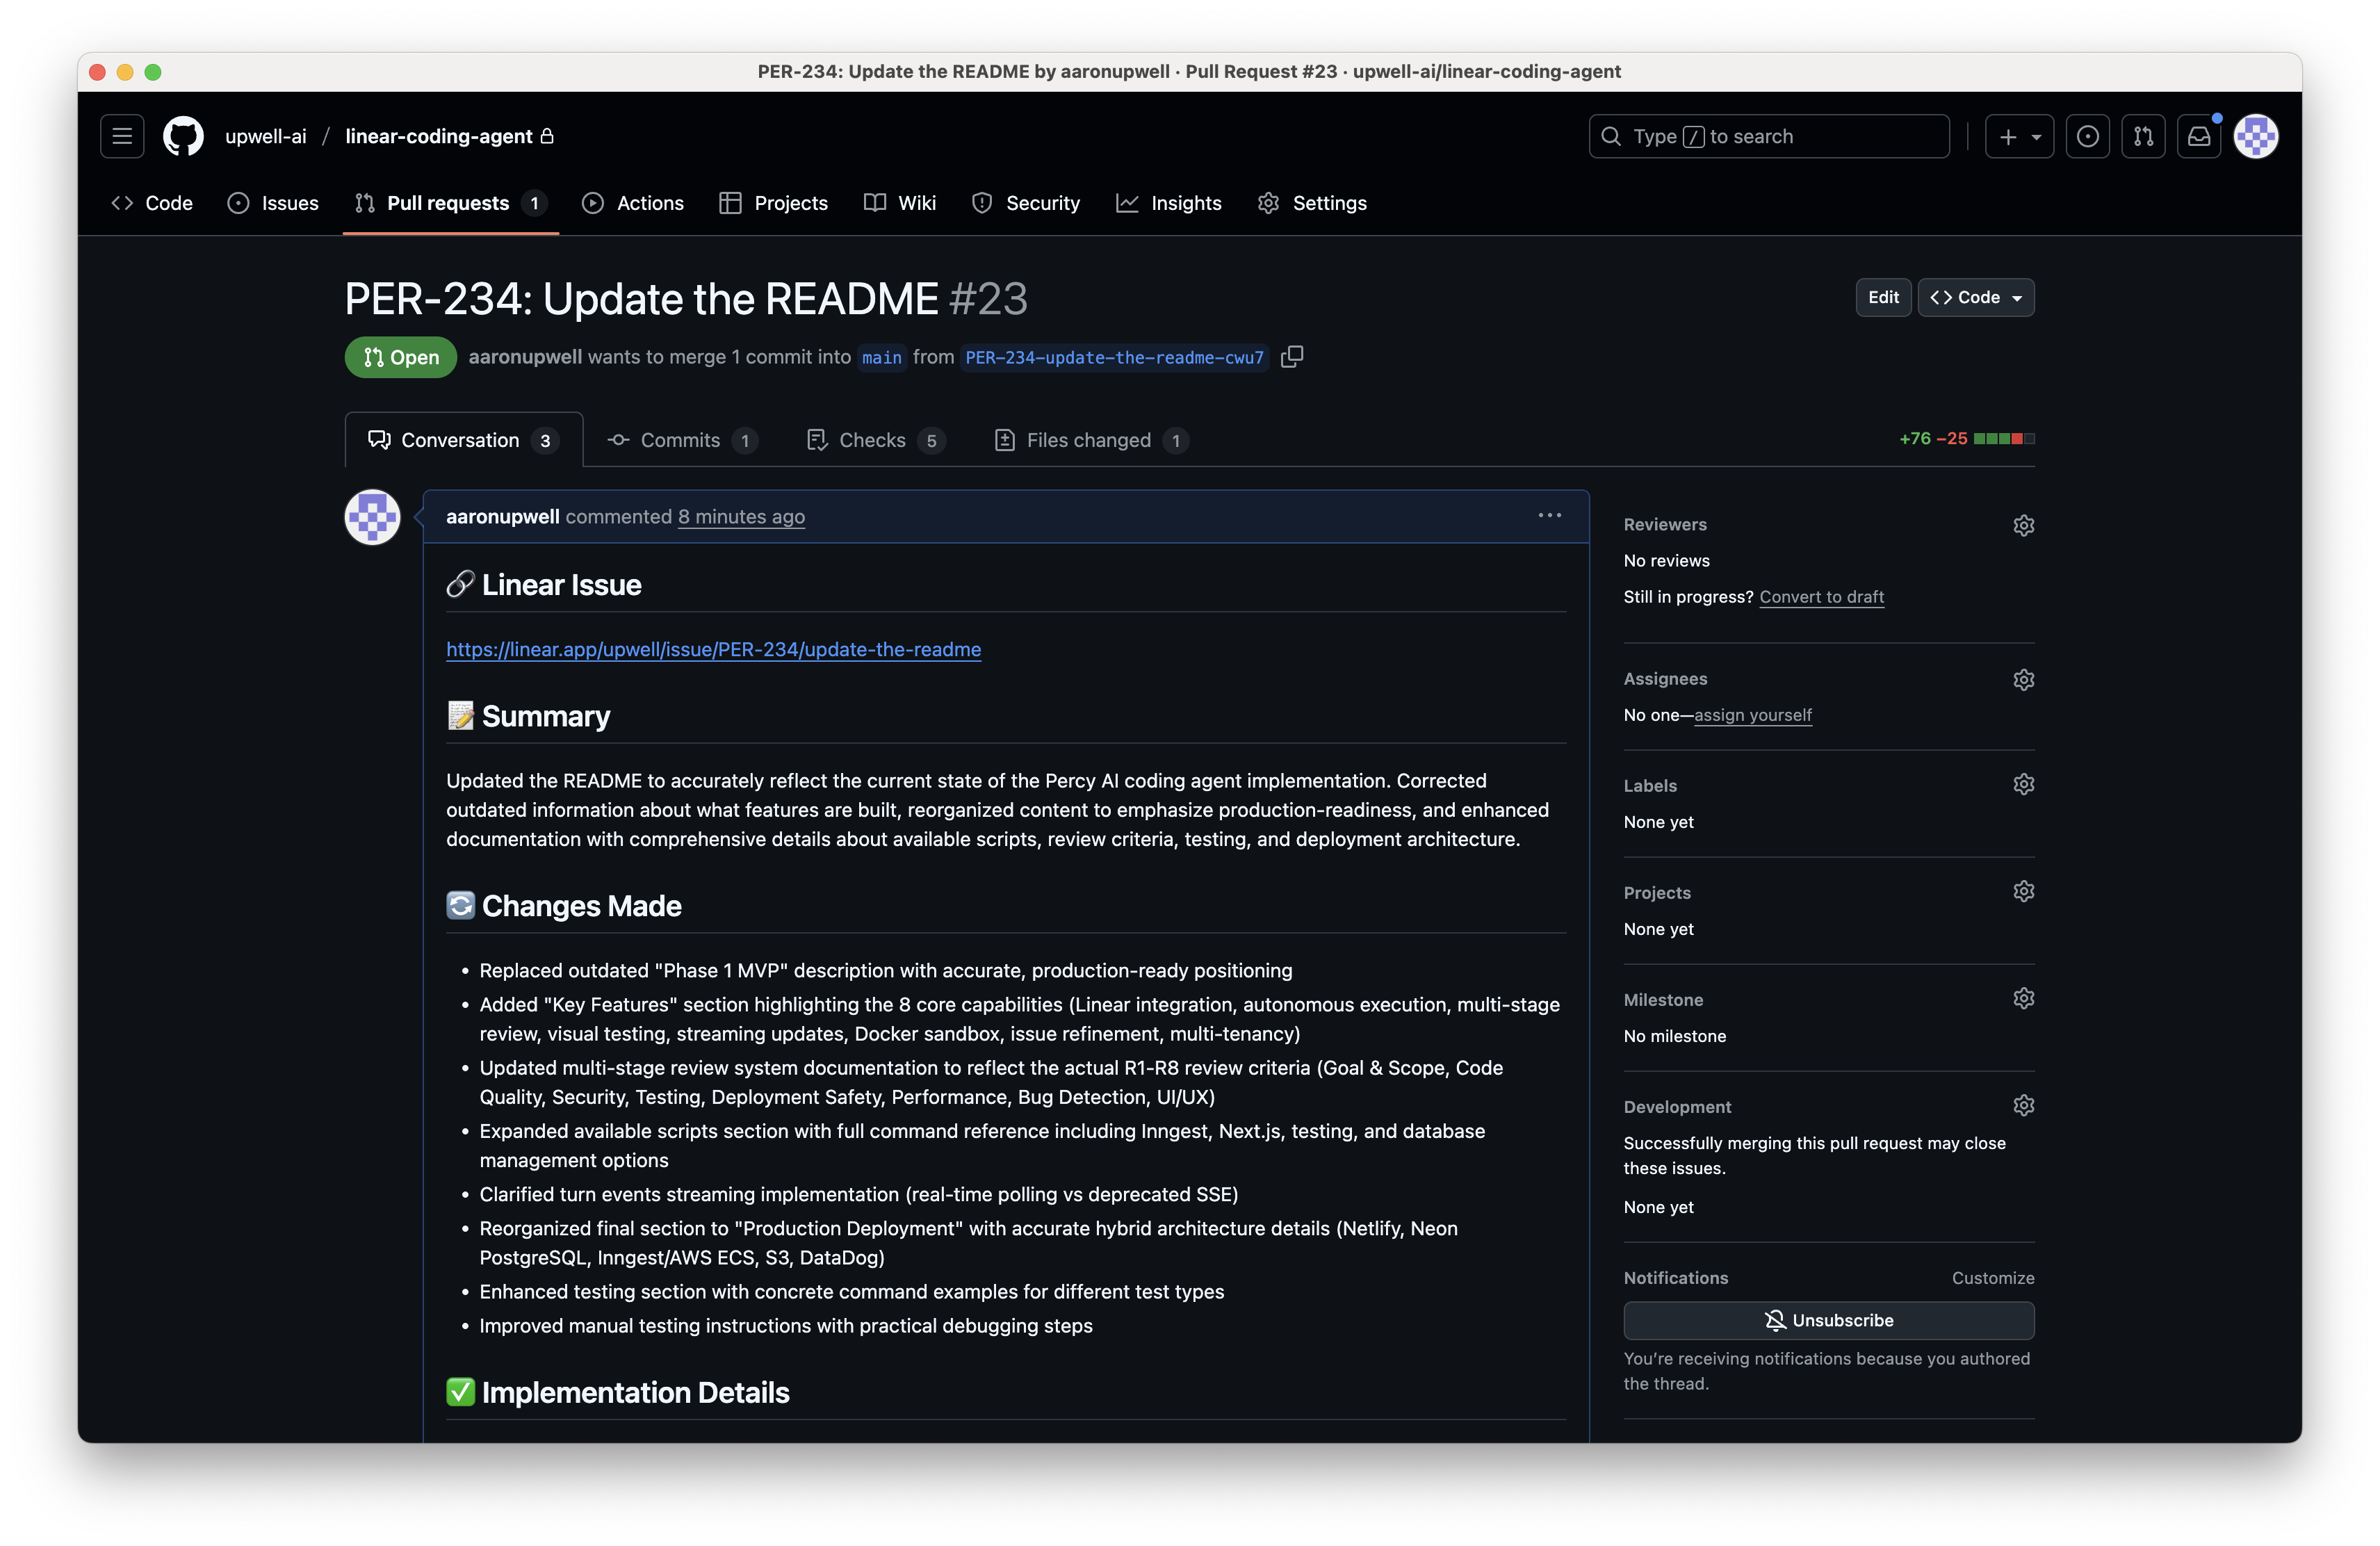
Task: Click the GitHub logo
Action: [182, 136]
